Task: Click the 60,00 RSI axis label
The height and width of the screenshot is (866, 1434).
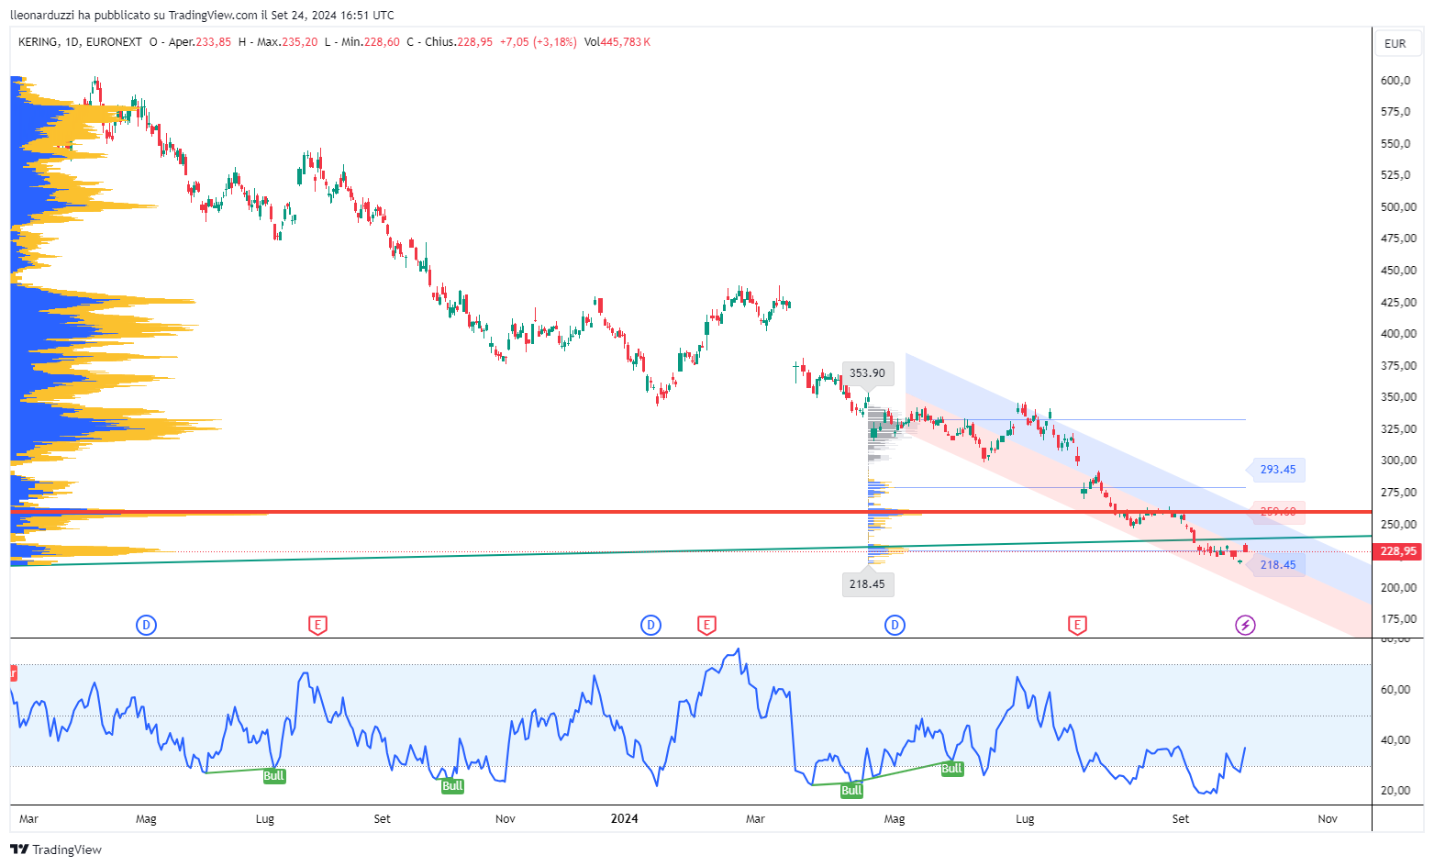Action: 1395,690
